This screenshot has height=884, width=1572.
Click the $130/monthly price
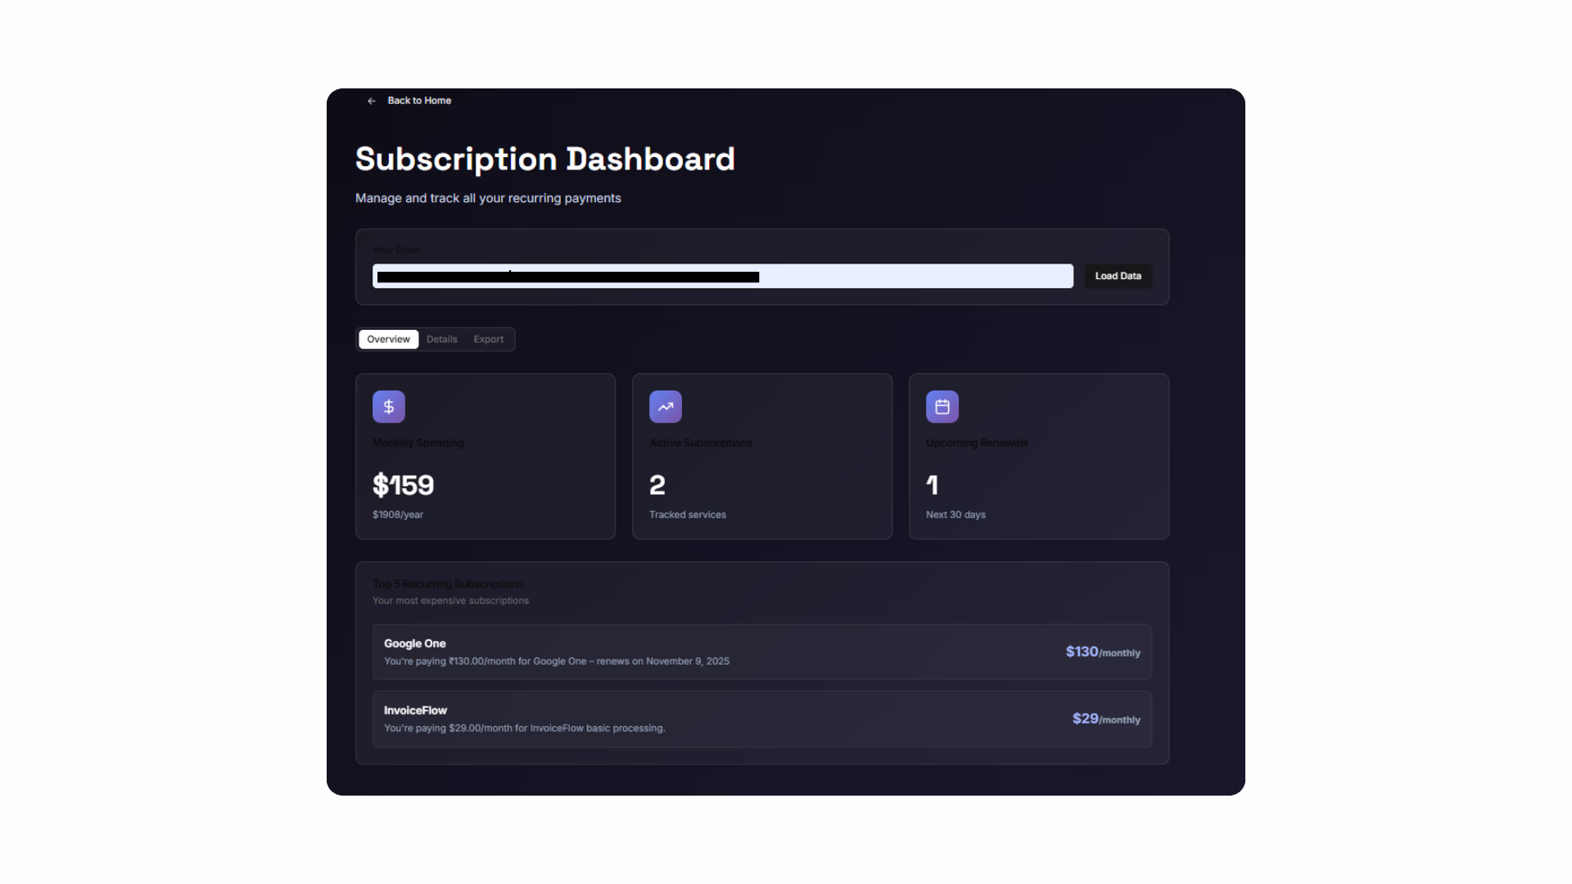(x=1103, y=652)
